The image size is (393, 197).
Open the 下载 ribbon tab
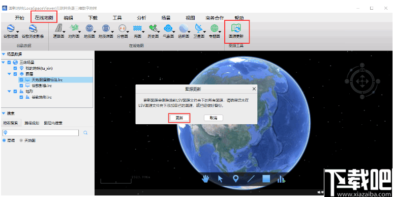click(93, 18)
